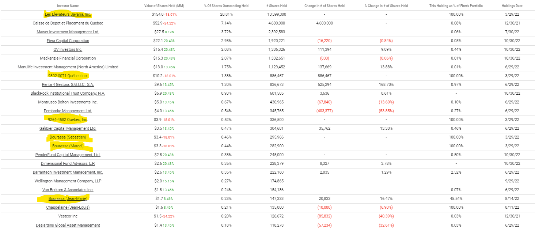Open 9302-0071 Québec Inc. investor link
This screenshot has width=535, height=231.
coord(68,76)
